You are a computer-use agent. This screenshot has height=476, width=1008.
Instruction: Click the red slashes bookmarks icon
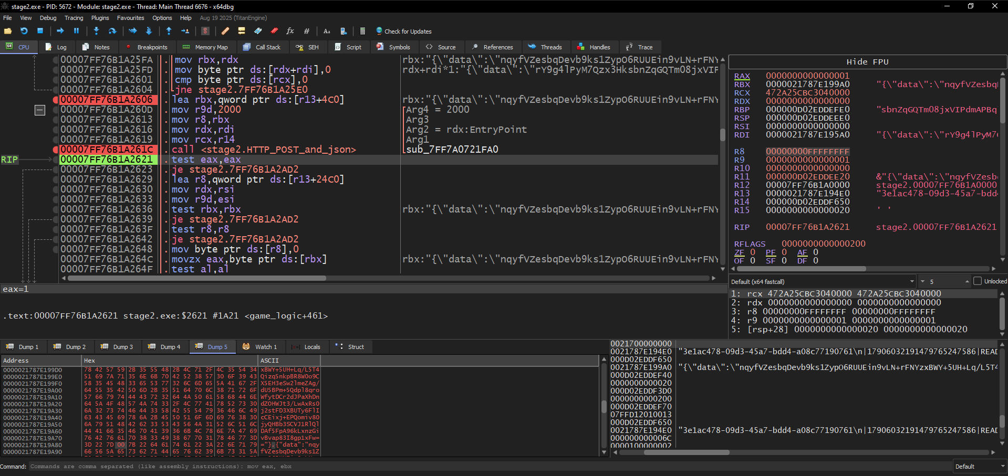[274, 31]
